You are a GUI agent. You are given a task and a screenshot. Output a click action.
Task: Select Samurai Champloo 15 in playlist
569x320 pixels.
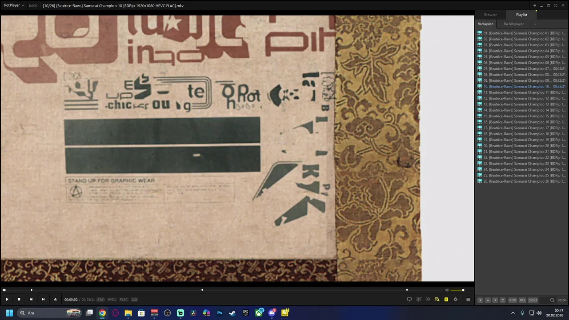(521, 116)
